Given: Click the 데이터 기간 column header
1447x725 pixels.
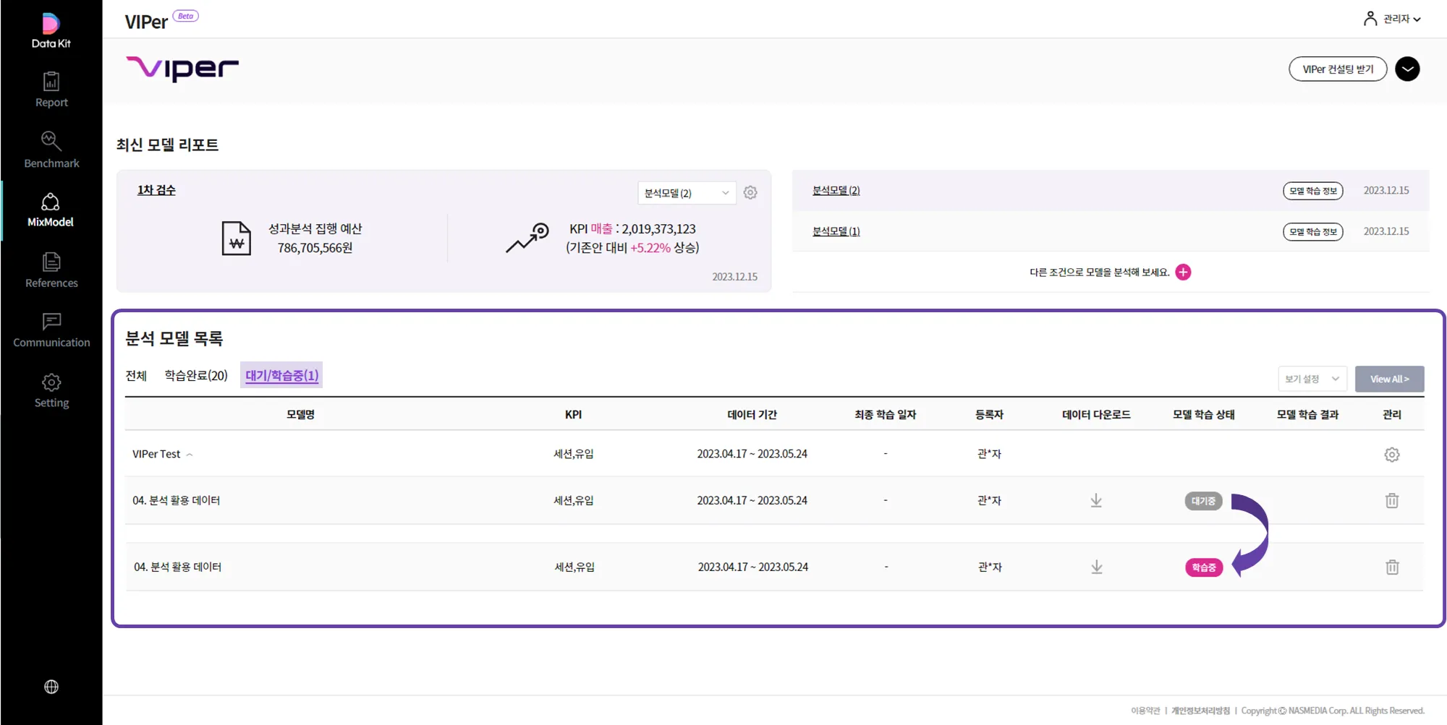Looking at the screenshot, I should coord(752,415).
